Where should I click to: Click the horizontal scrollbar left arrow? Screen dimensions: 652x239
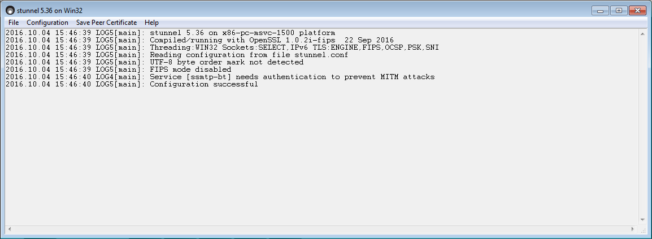9,229
